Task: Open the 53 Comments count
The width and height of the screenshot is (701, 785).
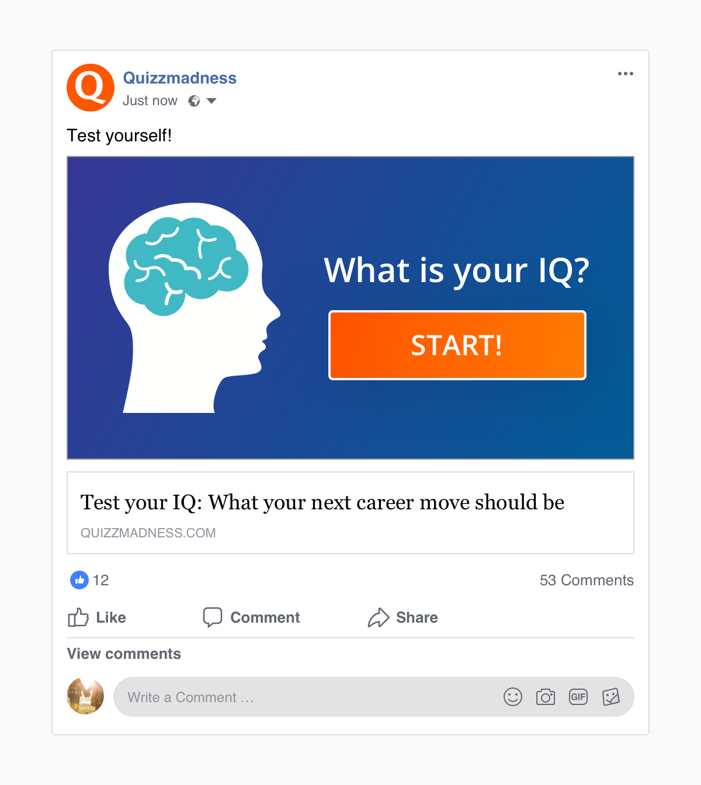Action: tap(587, 580)
